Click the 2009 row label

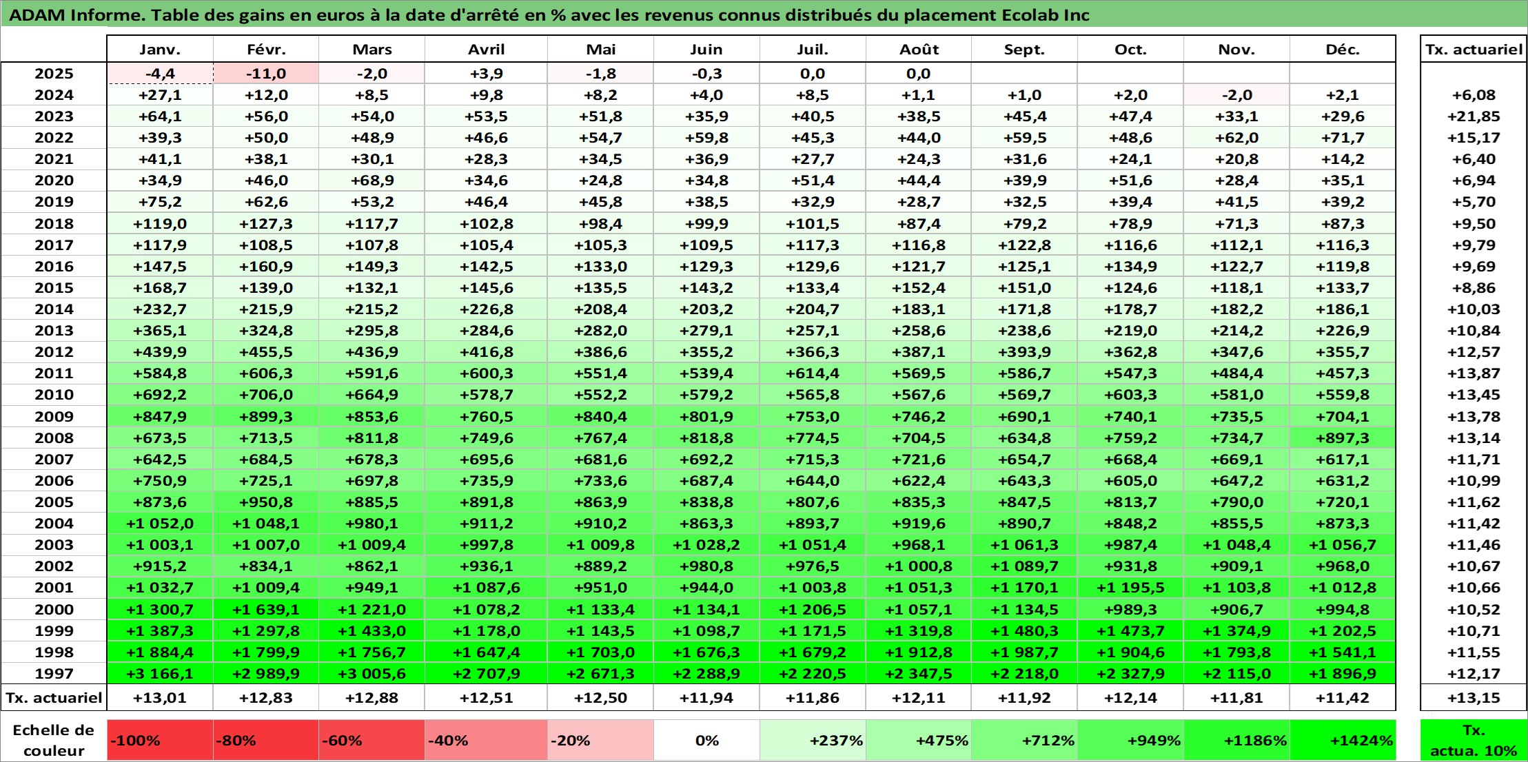coord(54,416)
